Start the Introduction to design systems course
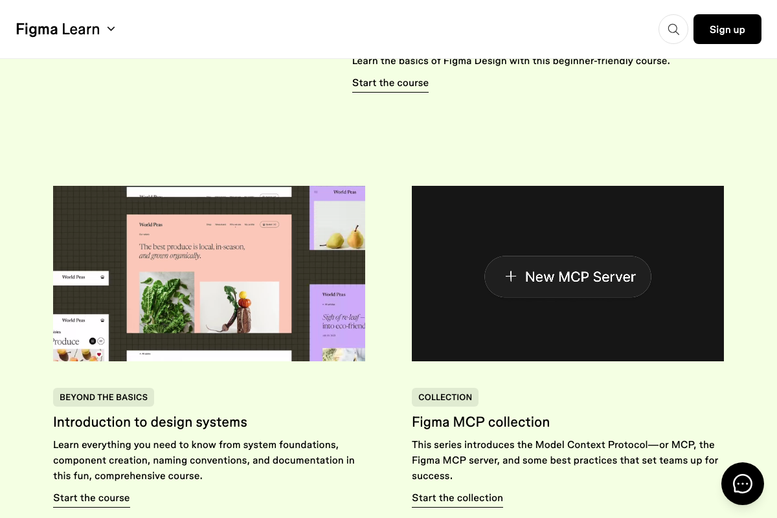777x518 pixels. point(91,498)
